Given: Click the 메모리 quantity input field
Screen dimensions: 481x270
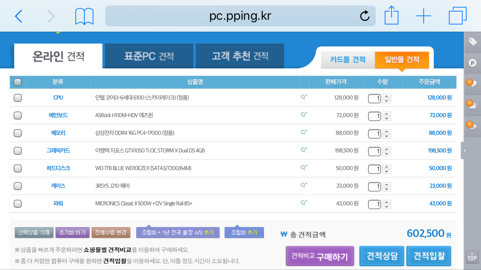Looking at the screenshot, I should tap(375, 134).
